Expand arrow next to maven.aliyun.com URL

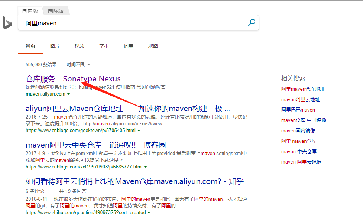68,94
